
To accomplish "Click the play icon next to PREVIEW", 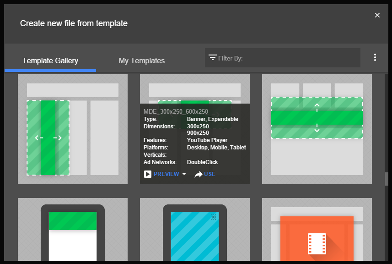I will point(148,174).
